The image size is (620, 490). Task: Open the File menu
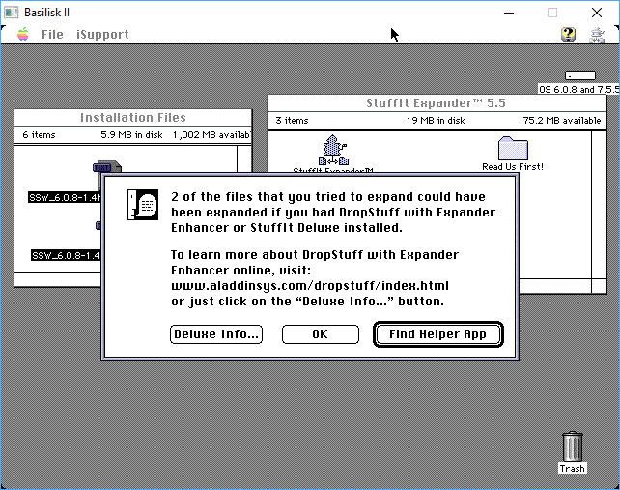coord(52,35)
